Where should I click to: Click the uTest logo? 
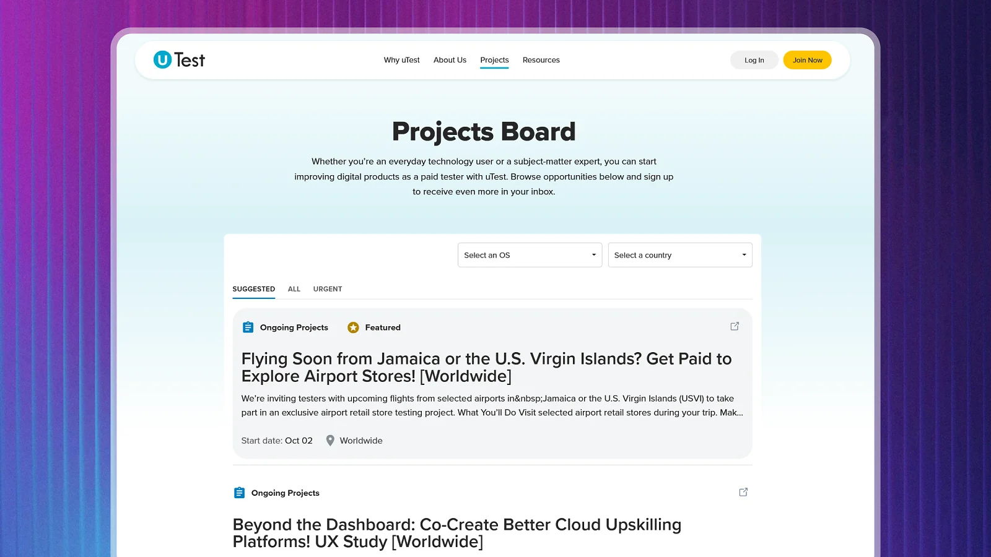pos(179,59)
